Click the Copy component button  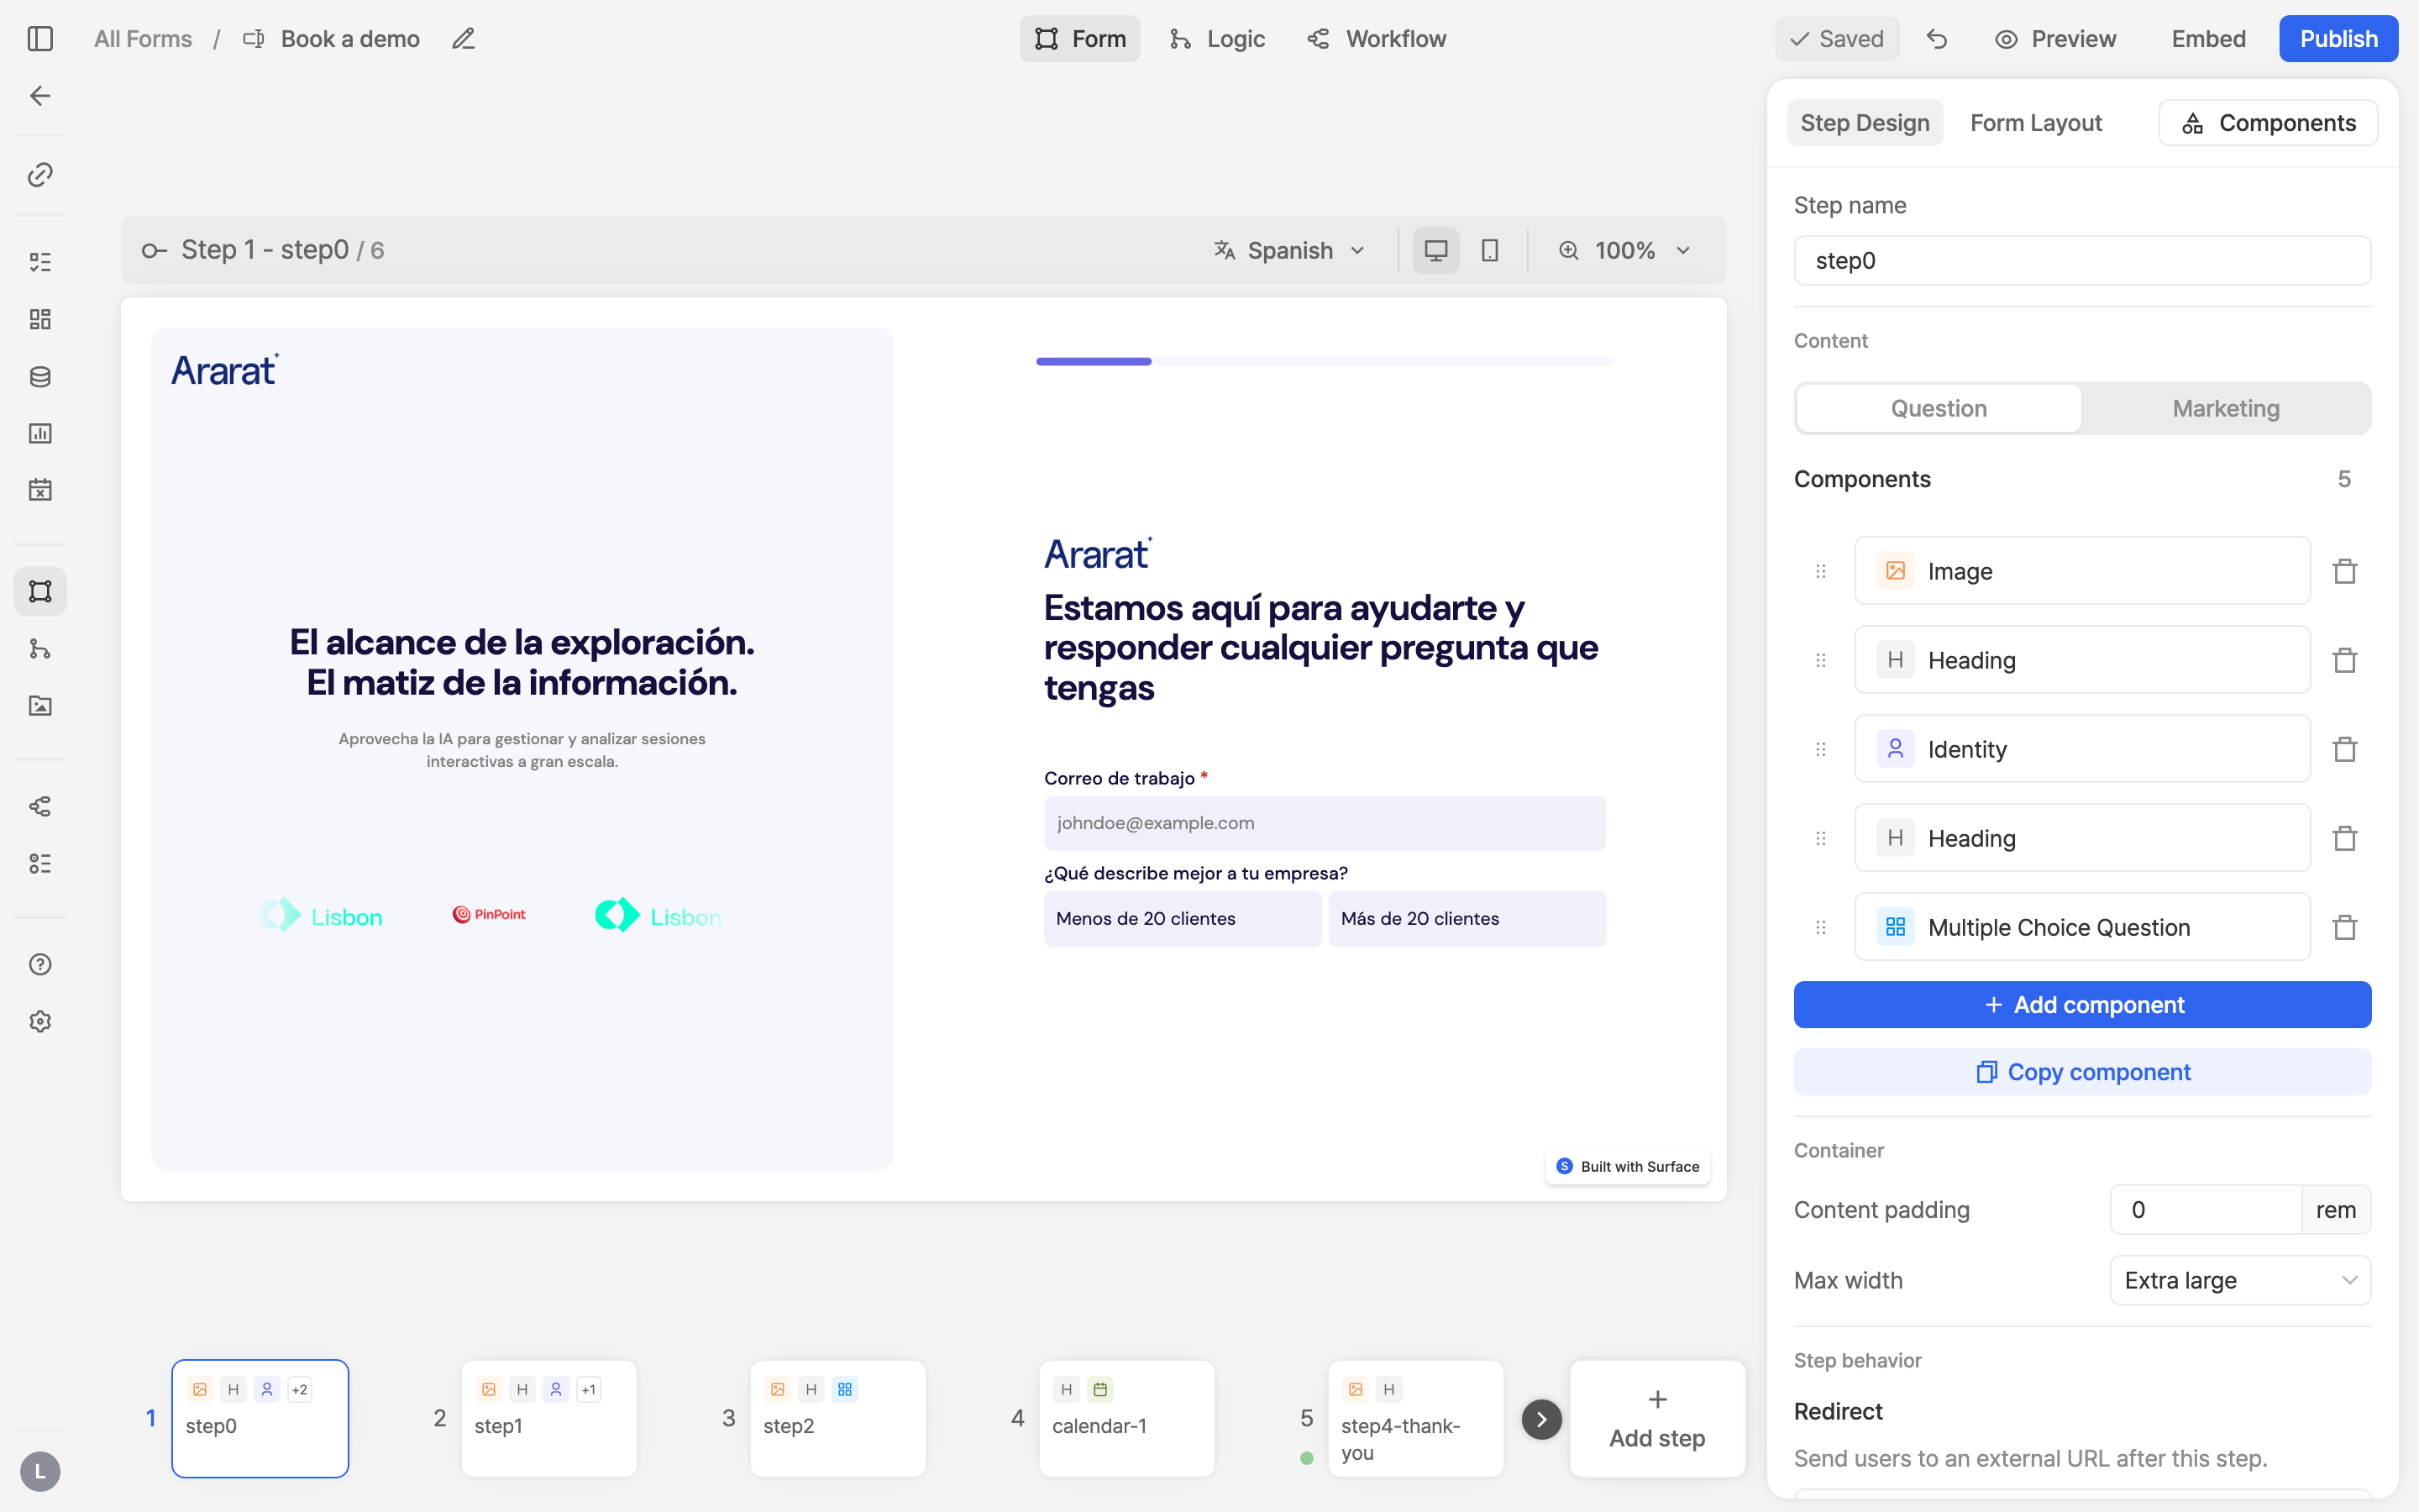[2082, 1072]
